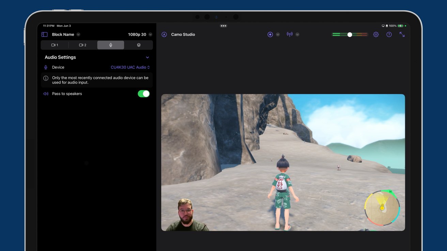Click the Camo logo icon
Screen dimensions: 447x251
[164, 34]
